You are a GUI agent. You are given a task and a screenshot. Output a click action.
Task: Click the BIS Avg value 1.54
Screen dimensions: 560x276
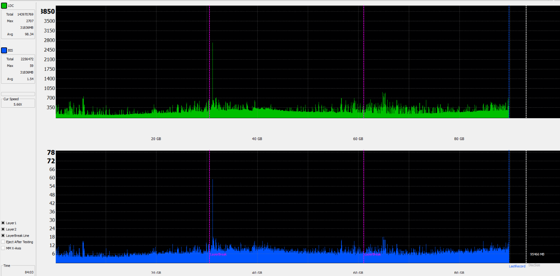tap(30, 79)
